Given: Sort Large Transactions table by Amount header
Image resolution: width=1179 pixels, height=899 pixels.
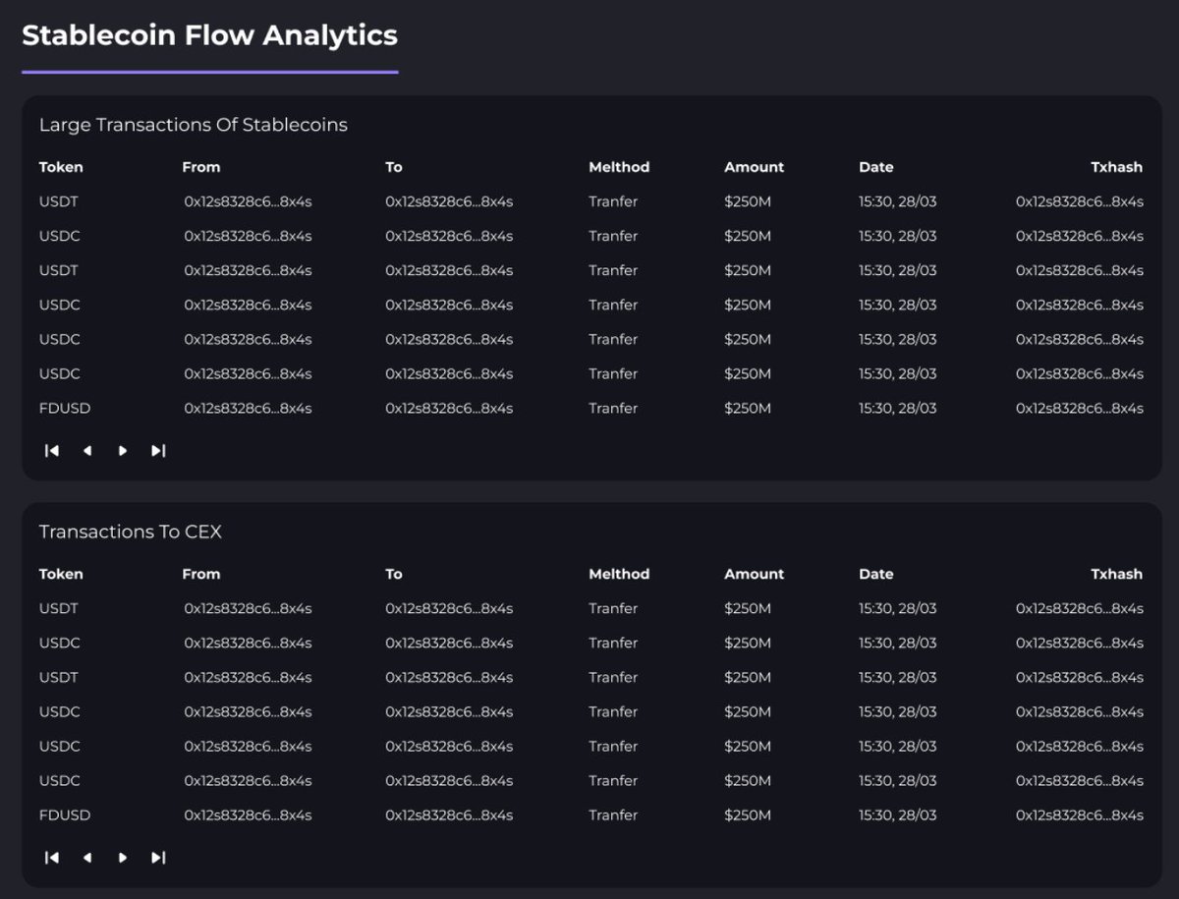Looking at the screenshot, I should 754,167.
